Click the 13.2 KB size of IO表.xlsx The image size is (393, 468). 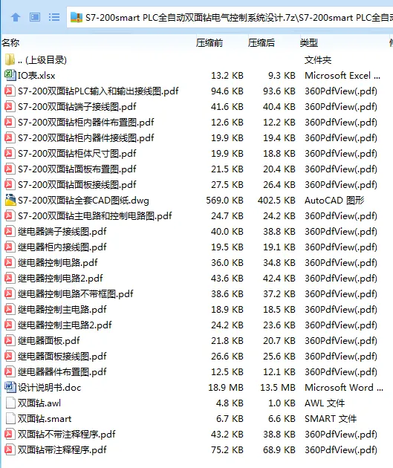[x=227, y=76]
